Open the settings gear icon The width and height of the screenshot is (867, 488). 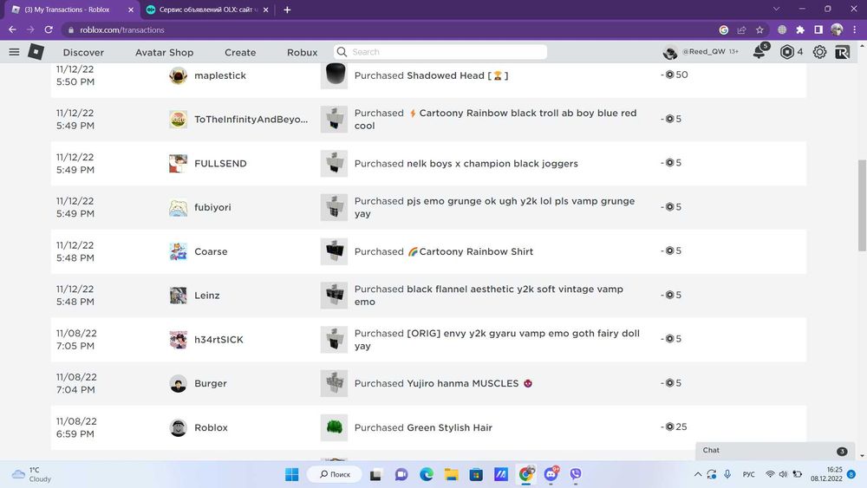(x=819, y=52)
